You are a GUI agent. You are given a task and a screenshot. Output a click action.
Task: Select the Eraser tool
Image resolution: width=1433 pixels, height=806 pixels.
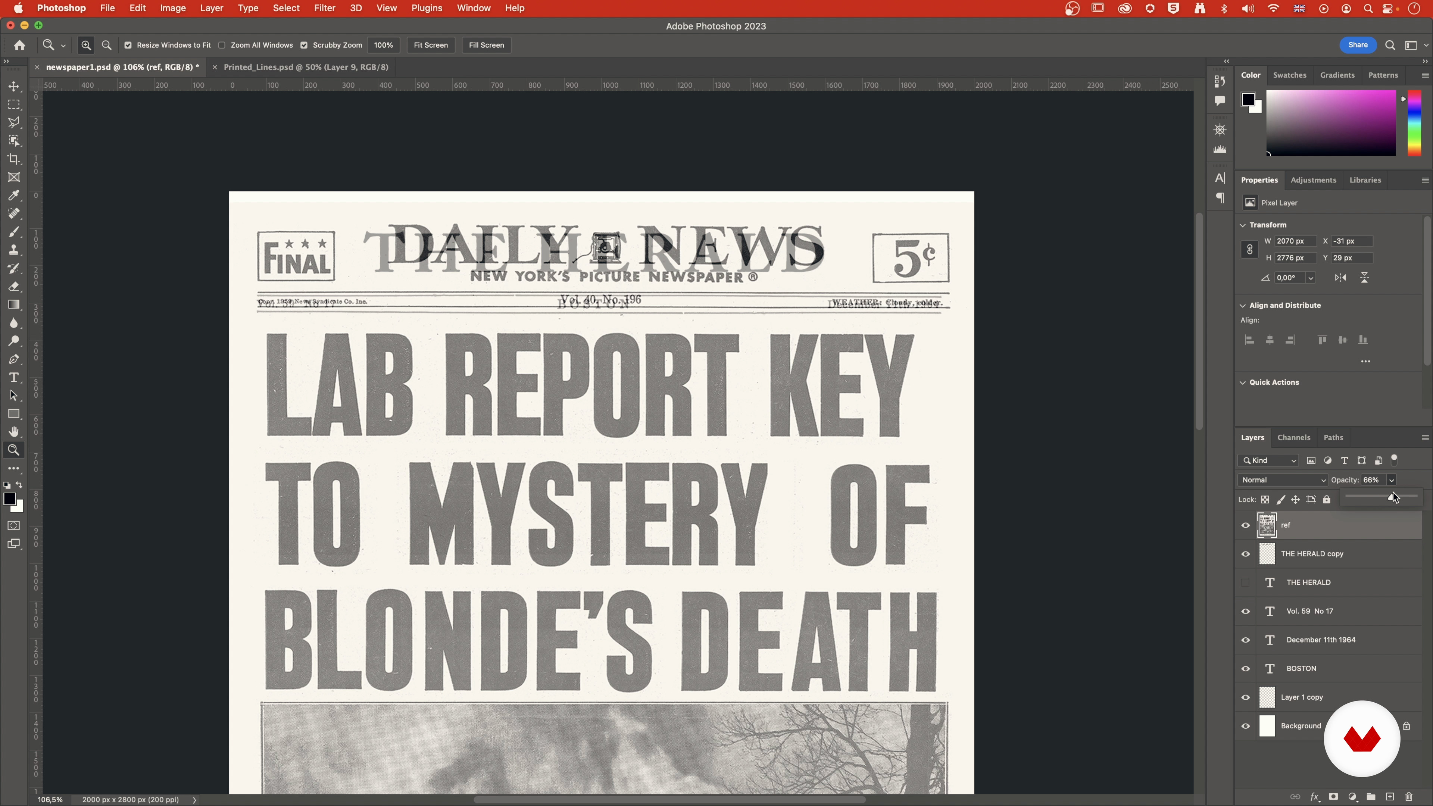pos(14,287)
